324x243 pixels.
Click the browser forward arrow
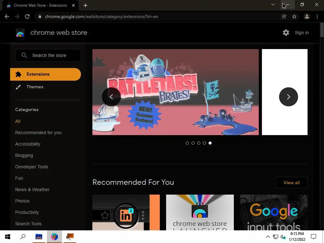(x=17, y=16)
